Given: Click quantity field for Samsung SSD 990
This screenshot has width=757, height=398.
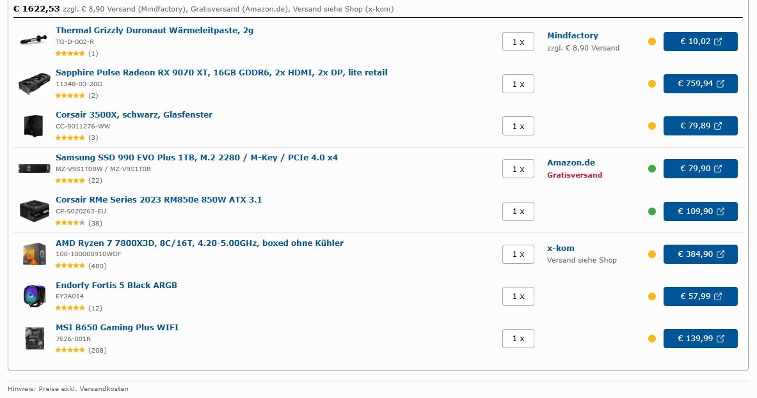Looking at the screenshot, I should tap(518, 169).
